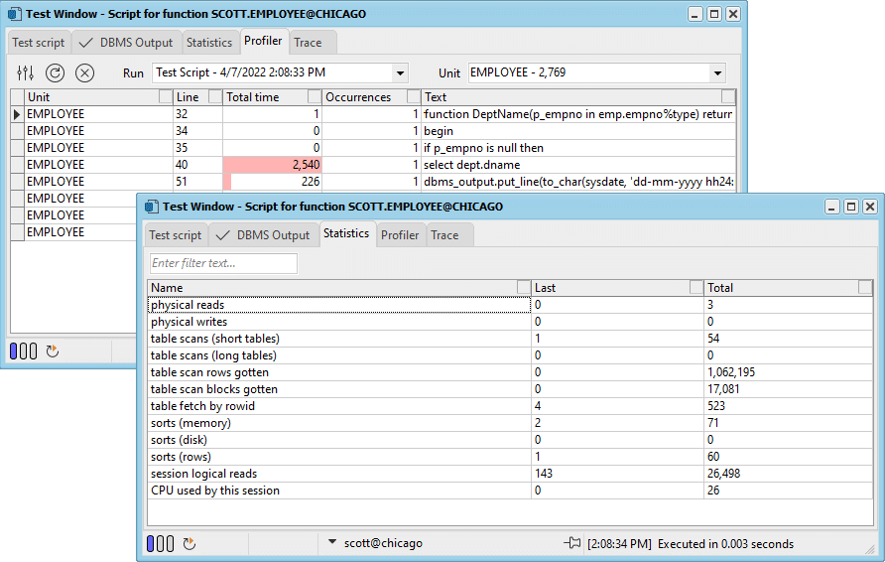The height and width of the screenshot is (562, 885).
Task: Click the filter text input field
Action: tap(223, 263)
